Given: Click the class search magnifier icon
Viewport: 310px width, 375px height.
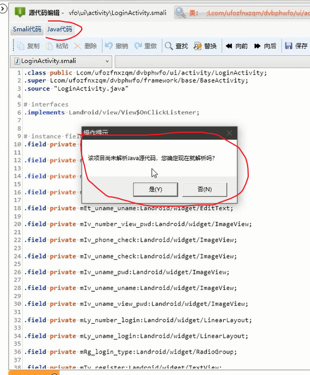Looking at the screenshot, I should 181,12.
